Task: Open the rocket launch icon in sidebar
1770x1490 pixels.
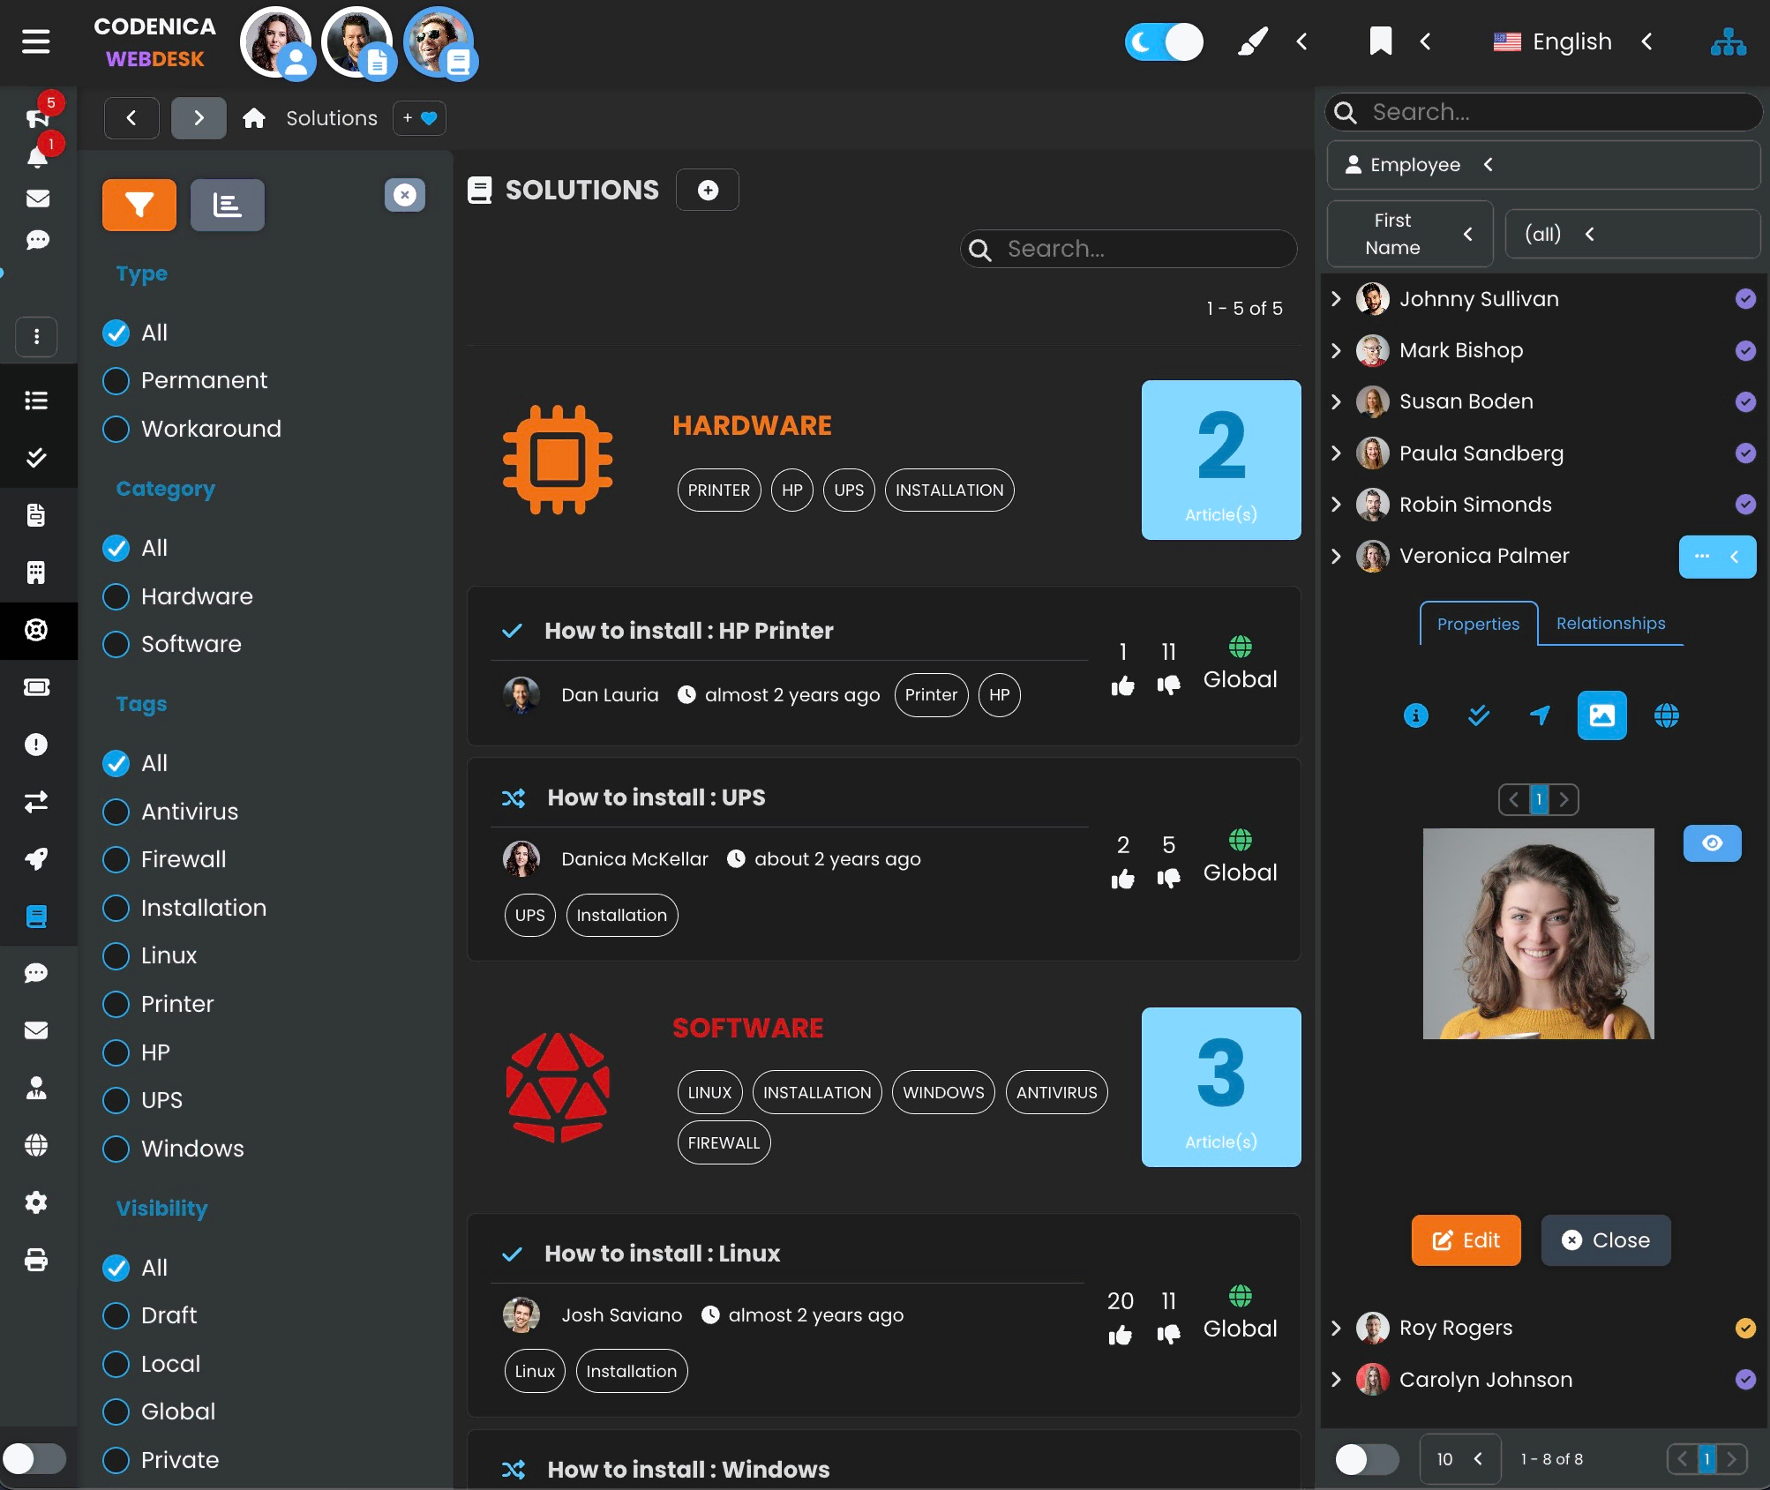Action: coord(36,859)
